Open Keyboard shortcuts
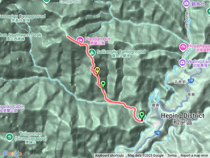210x158 pixels. tap(110, 156)
